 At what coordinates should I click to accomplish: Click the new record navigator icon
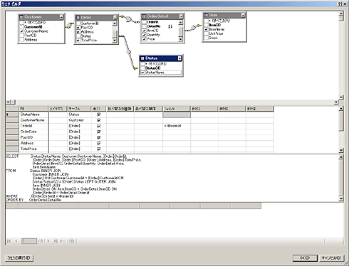pyautogui.click(x=62, y=241)
